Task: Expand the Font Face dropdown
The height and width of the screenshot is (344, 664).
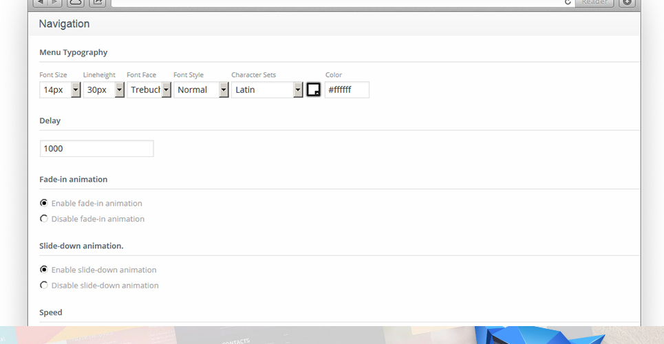Action: click(149, 90)
